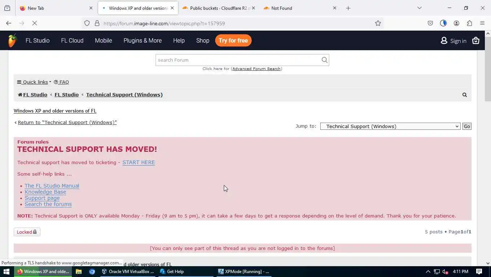This screenshot has height=277, width=491.
Task: Open Firefox Save to Pocket icon
Action: [430, 23]
